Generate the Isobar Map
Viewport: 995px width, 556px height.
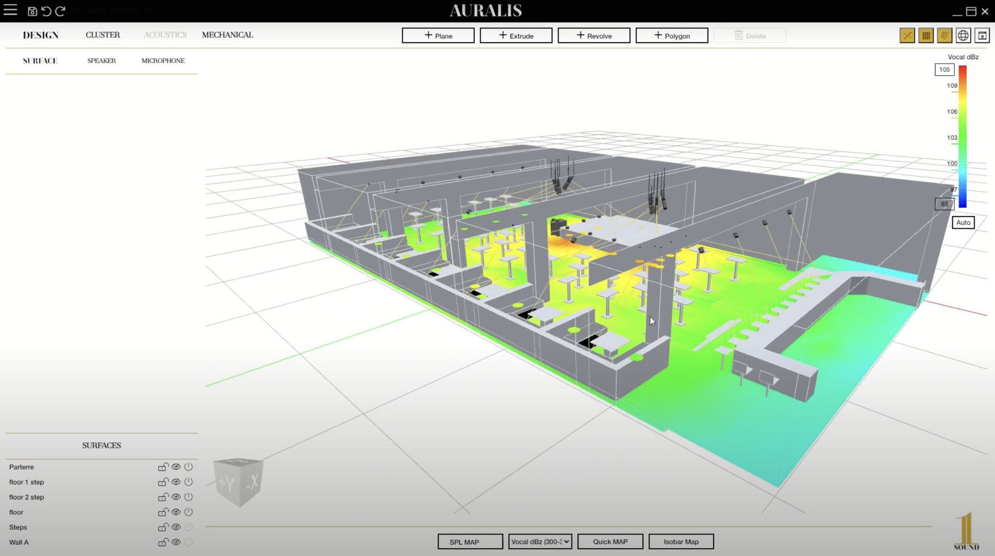(681, 542)
